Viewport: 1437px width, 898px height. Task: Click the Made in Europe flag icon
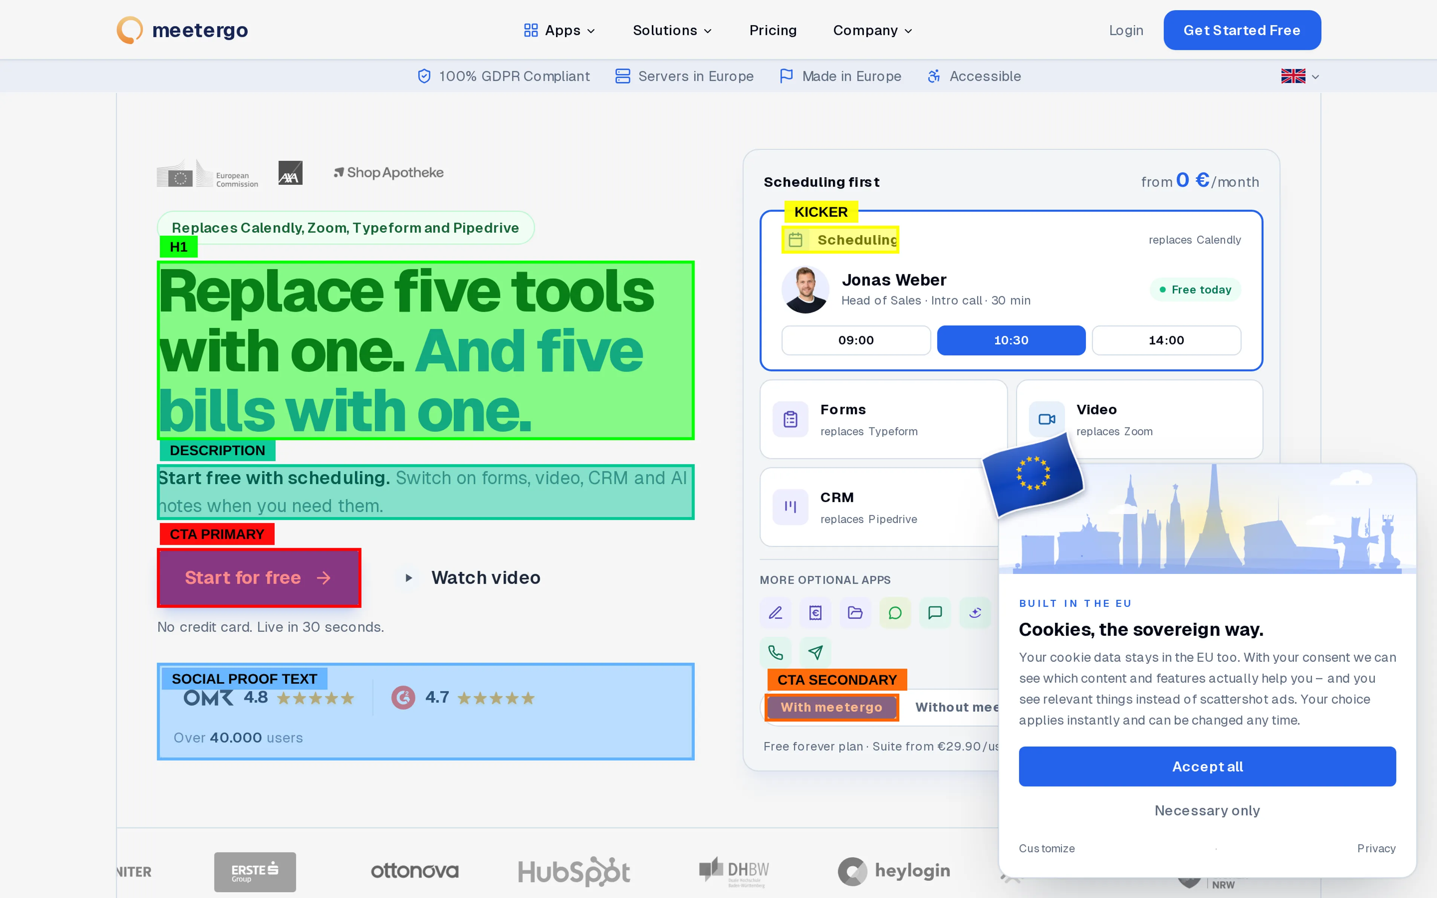(786, 76)
